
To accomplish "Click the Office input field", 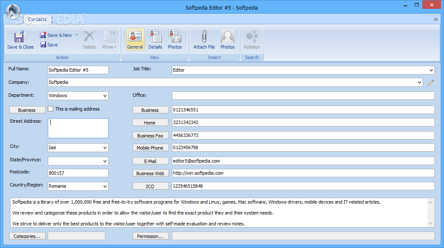I will tap(303, 96).
